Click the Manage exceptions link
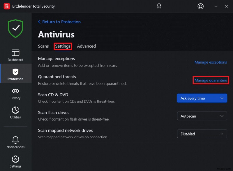Screen dimensions: 233x171 click(211, 62)
